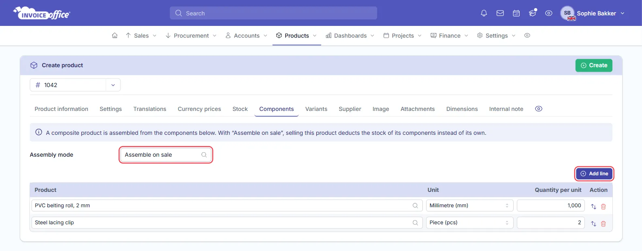Change unit Millimetre (mm) dropdown
Image resolution: width=642 pixels, height=251 pixels.
[469, 206]
